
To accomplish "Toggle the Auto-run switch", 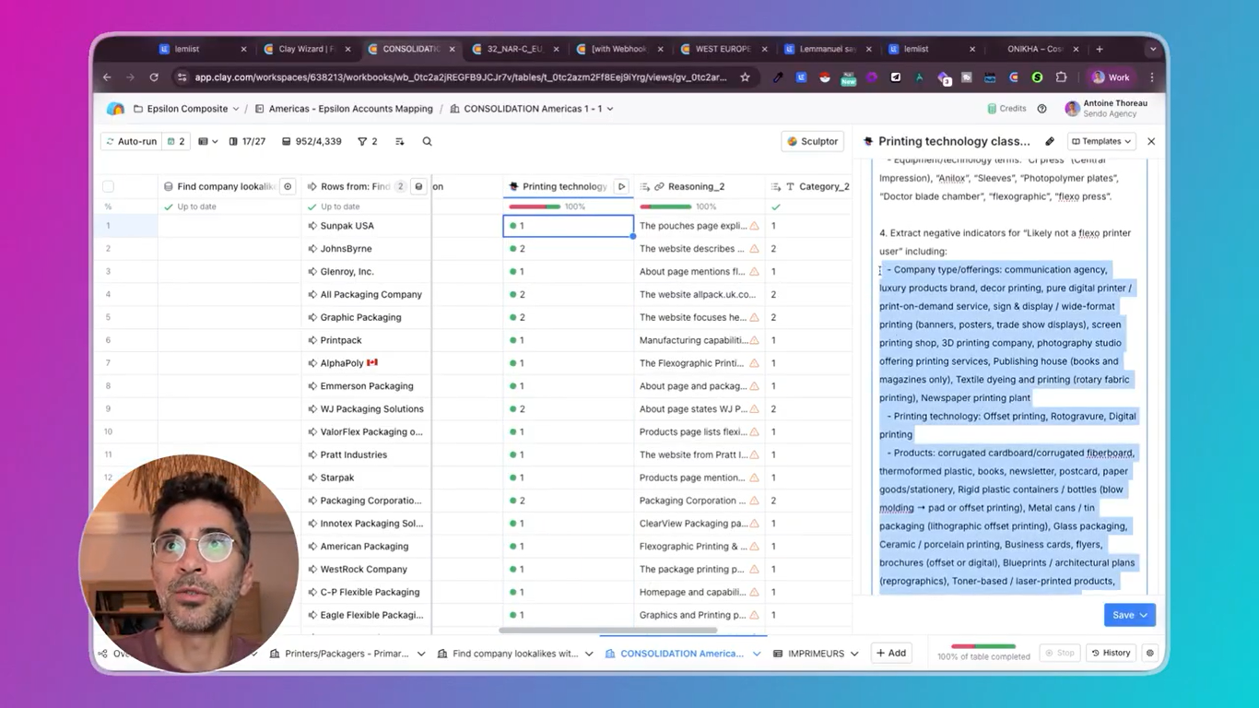I will 132,142.
